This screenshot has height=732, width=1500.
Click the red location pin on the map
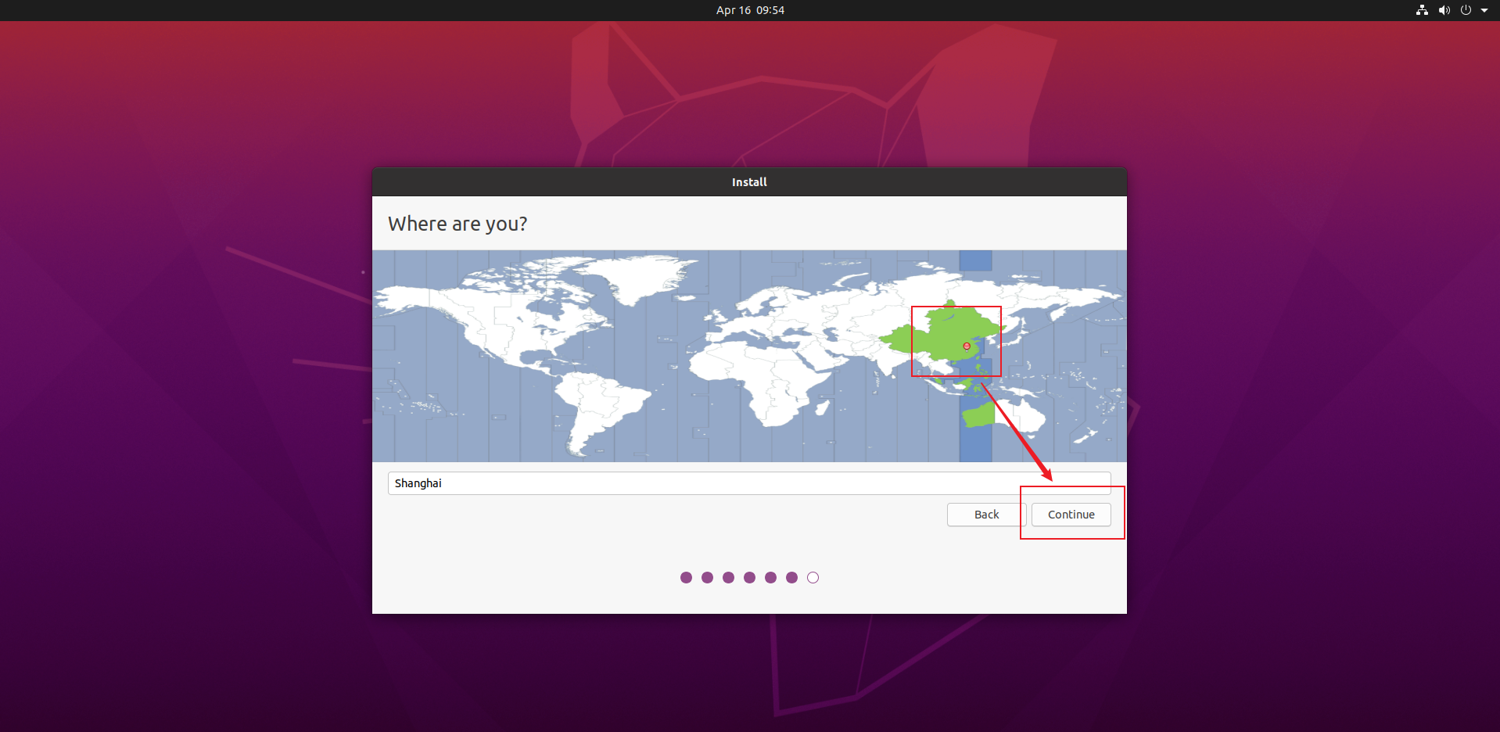pyautogui.click(x=967, y=346)
